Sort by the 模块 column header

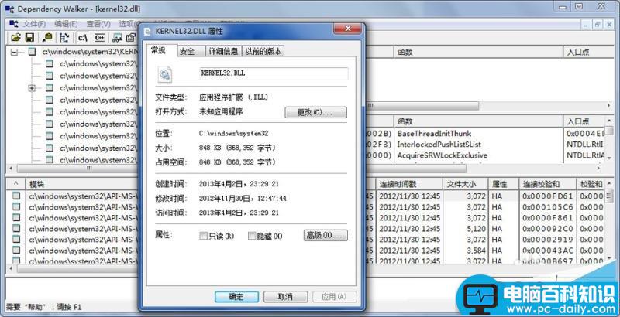click(81, 184)
